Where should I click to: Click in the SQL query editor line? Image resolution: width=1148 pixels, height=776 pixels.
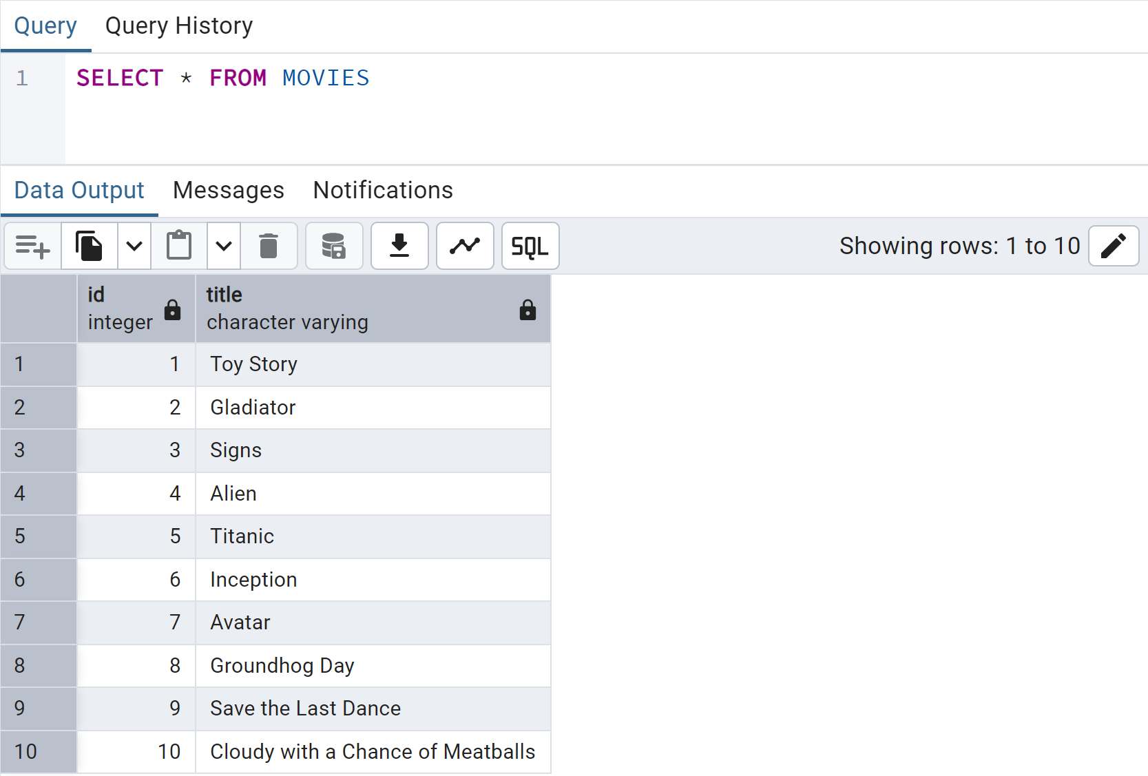pyautogui.click(x=606, y=78)
